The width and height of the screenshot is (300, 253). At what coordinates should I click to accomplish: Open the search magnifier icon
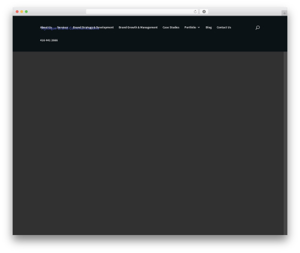click(x=257, y=28)
